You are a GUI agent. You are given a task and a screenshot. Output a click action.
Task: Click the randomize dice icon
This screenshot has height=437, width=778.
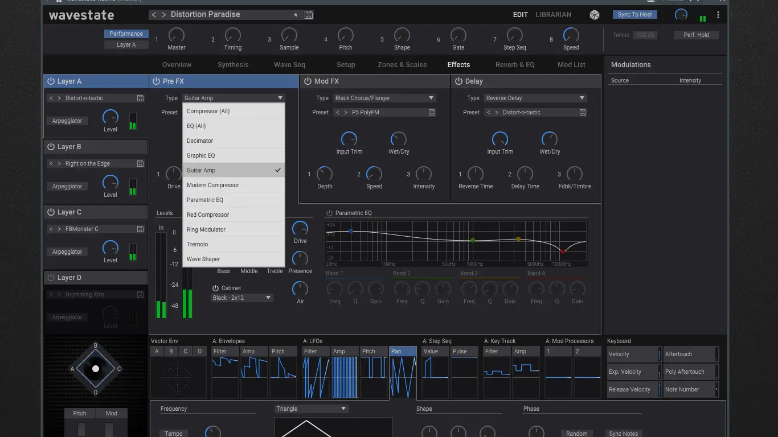pos(594,15)
